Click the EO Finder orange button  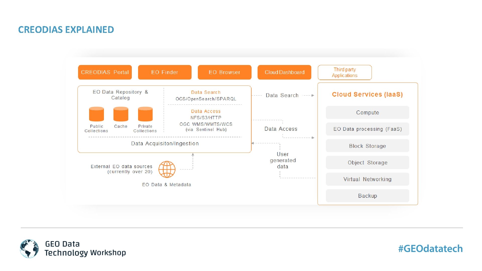click(164, 72)
